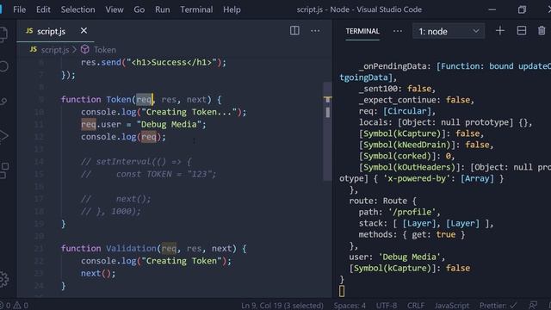The width and height of the screenshot is (551, 310).
Task: Open Extensions view in activity bar
Action: (x=4, y=170)
